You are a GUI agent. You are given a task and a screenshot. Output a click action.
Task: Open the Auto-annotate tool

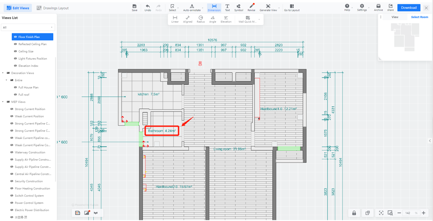point(192,8)
